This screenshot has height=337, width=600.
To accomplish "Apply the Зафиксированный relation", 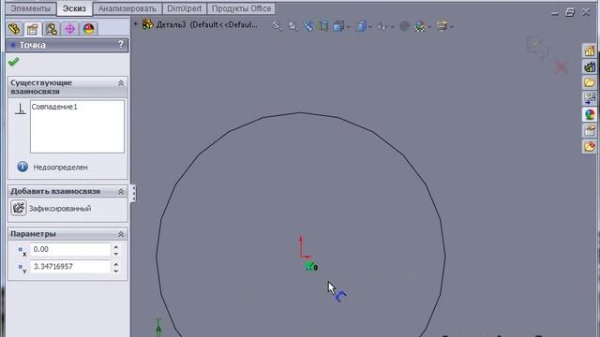I will click(x=60, y=209).
